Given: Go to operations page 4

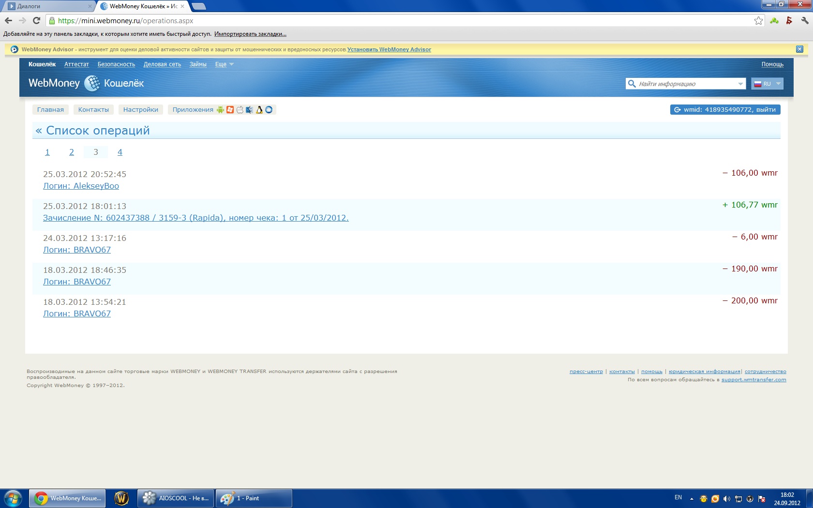Looking at the screenshot, I should coord(120,152).
